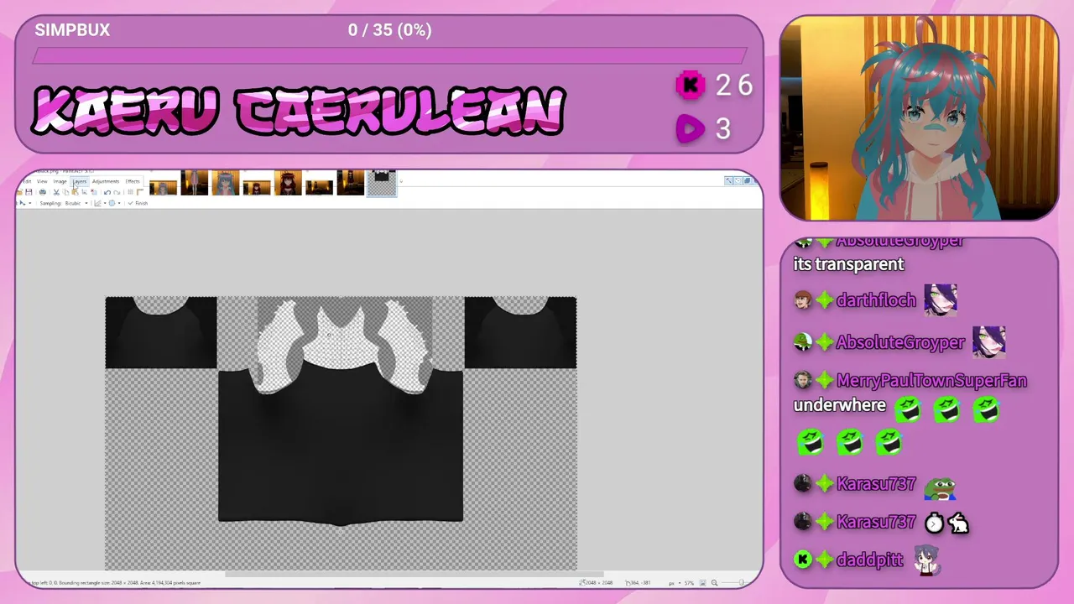Open the Image menu
1074x604 pixels.
(x=60, y=181)
